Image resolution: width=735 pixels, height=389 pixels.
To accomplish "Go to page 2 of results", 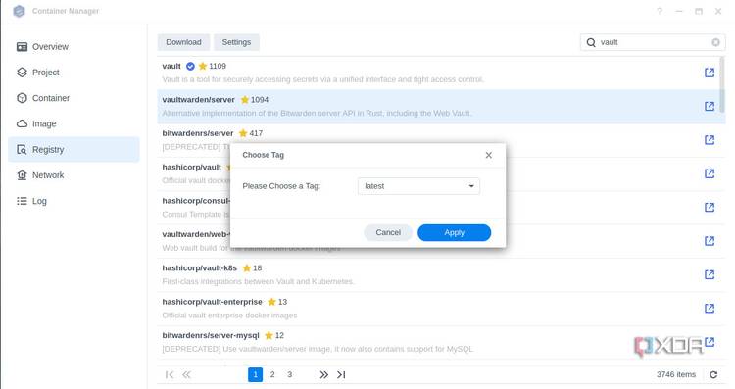I will [272, 374].
